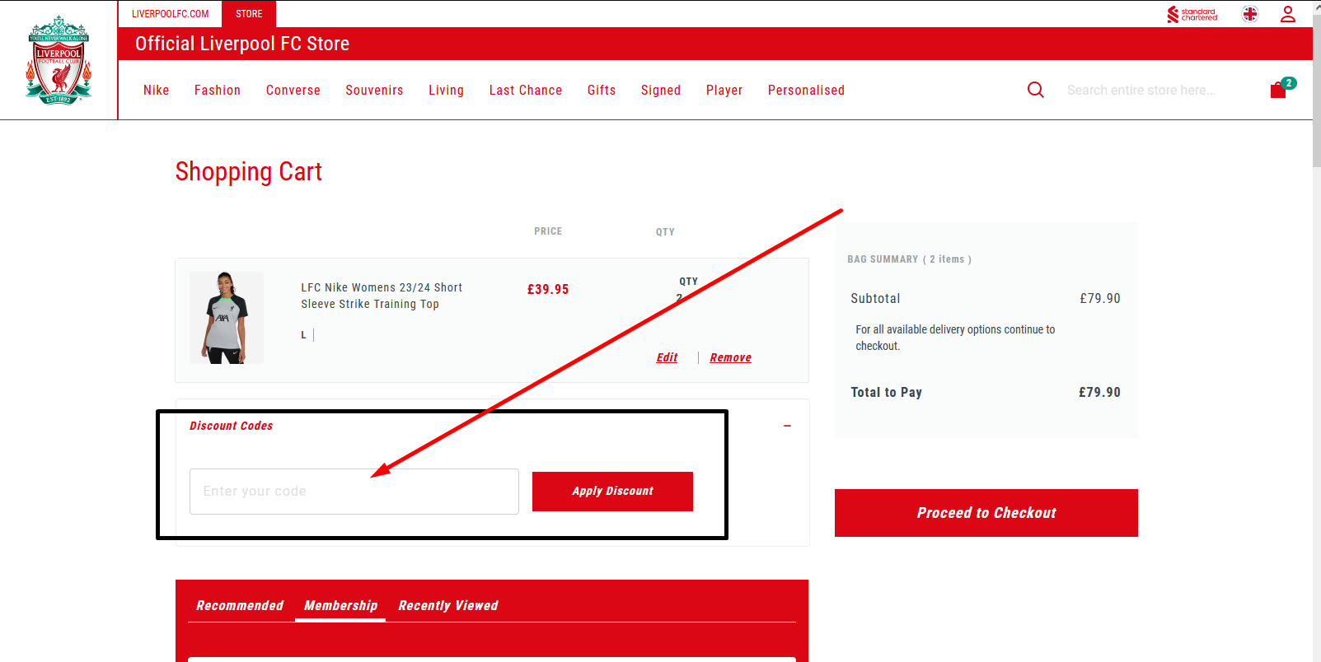Remove the training top from the cart
This screenshot has width=1321, height=662.
730,357
